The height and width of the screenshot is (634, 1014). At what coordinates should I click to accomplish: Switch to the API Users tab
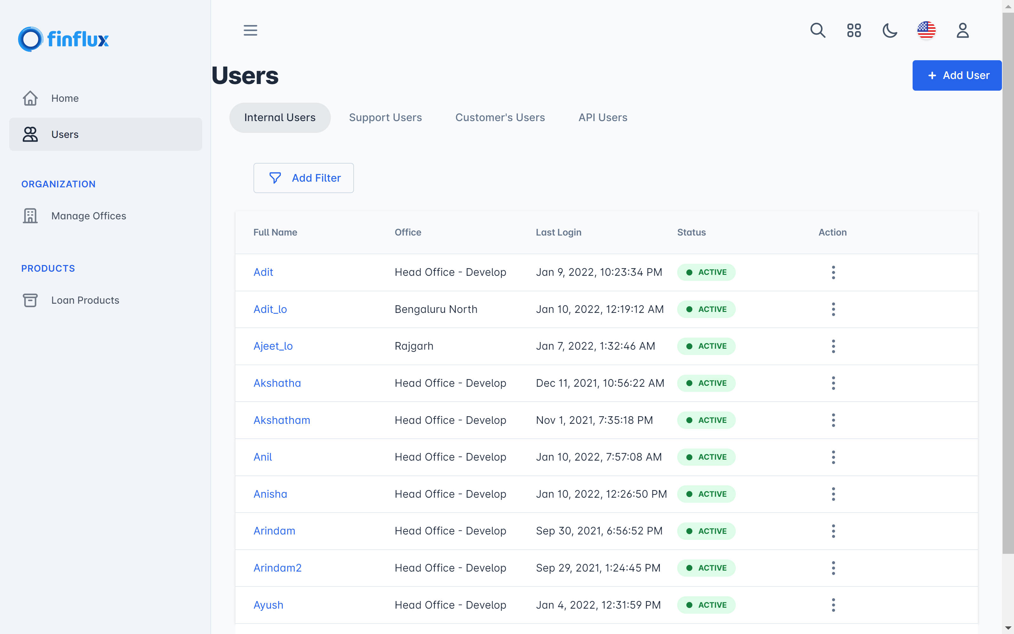point(602,117)
